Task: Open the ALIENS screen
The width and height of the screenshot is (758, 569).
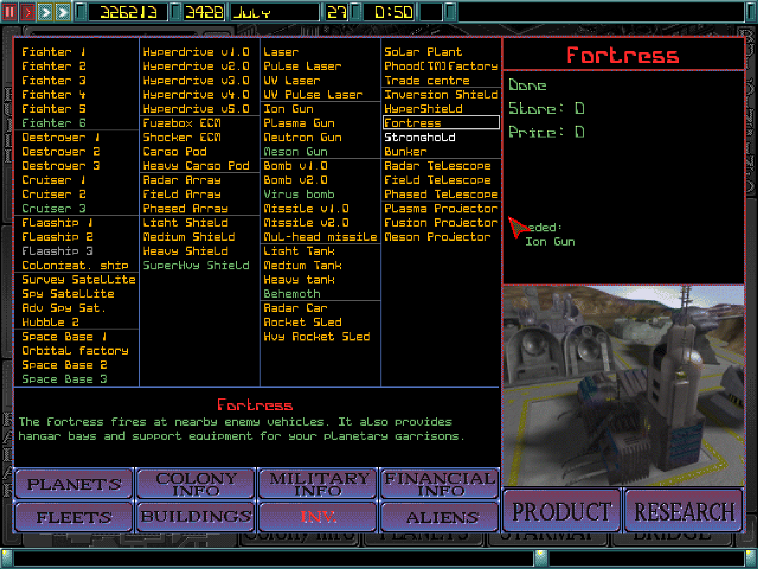Action: click(x=440, y=517)
